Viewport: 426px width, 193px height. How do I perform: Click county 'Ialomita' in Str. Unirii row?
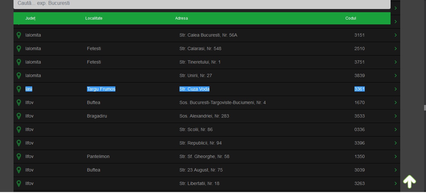click(33, 75)
